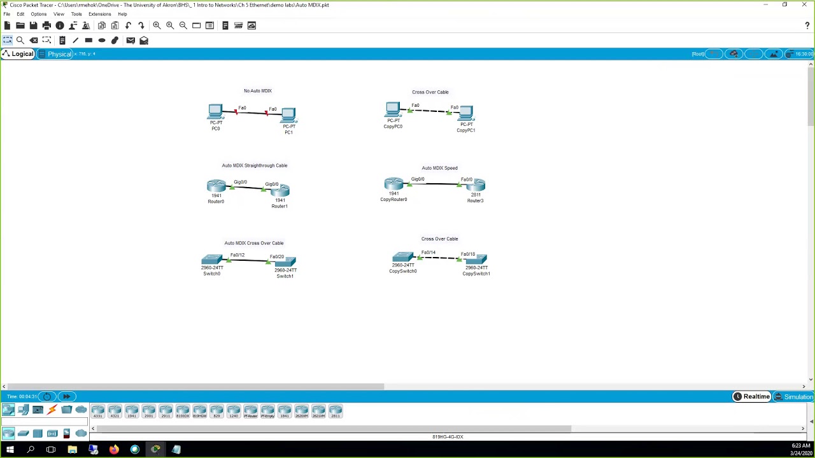The width and height of the screenshot is (815, 458).
Task: Redo action in toolbar
Action: tap(141, 25)
